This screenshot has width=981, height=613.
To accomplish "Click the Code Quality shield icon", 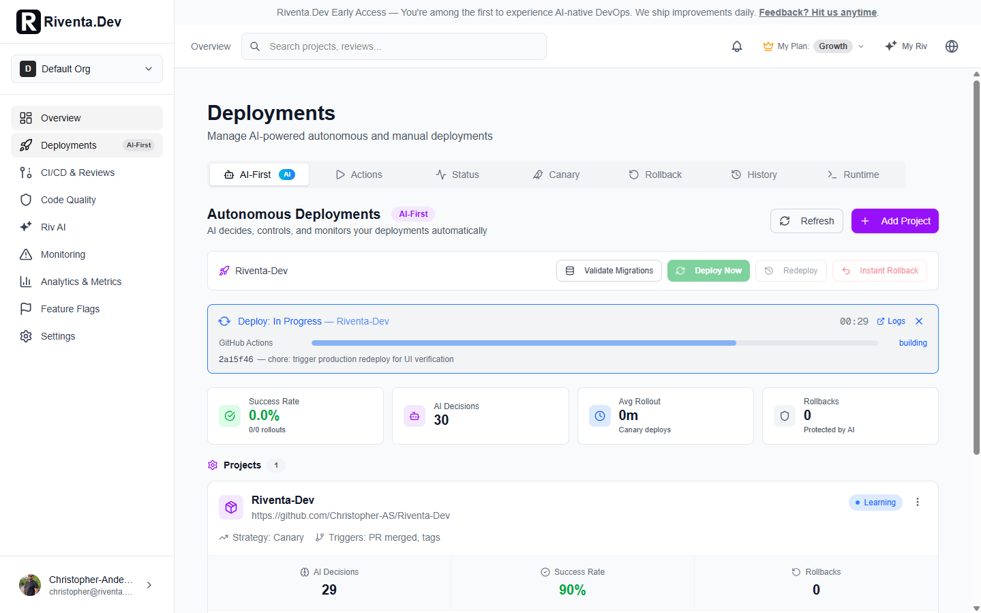I will click(x=26, y=200).
